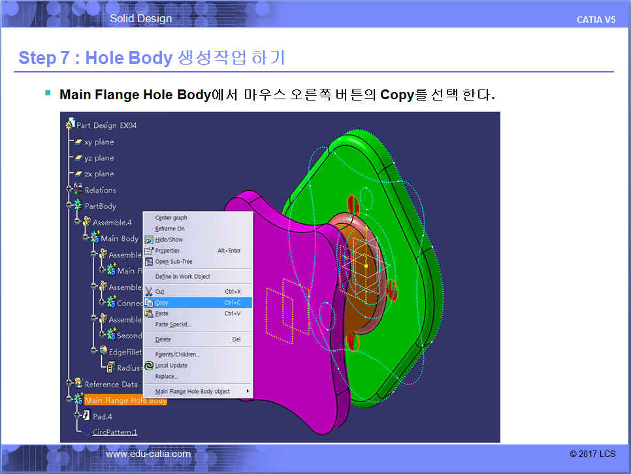Image resolution: width=631 pixels, height=474 pixels.
Task: Expand the Reference Data node
Action: coord(69,384)
